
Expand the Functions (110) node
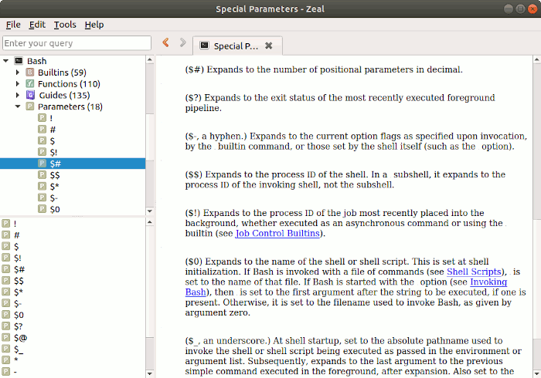click(x=18, y=83)
